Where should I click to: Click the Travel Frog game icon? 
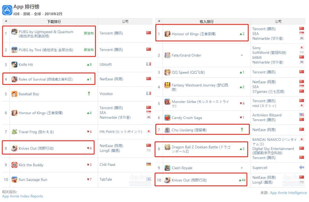[x=14, y=132]
